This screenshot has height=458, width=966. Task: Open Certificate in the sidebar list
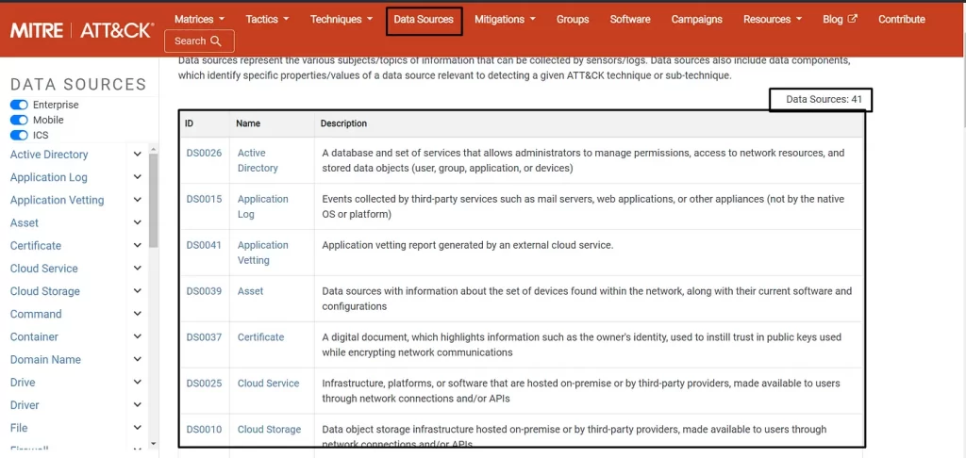pyautogui.click(x=36, y=246)
